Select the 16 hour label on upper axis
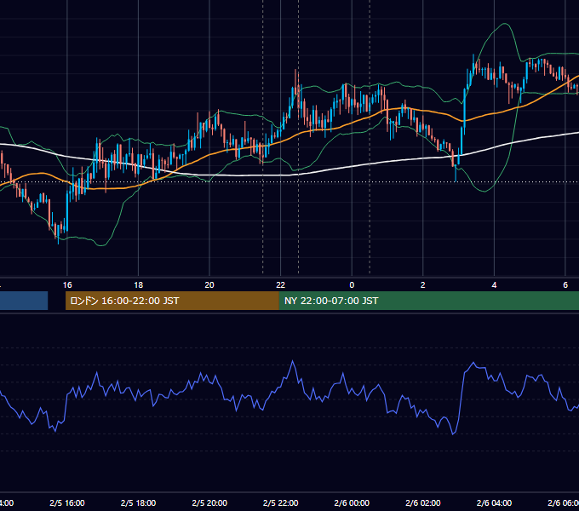This screenshot has width=579, height=511. [67, 285]
